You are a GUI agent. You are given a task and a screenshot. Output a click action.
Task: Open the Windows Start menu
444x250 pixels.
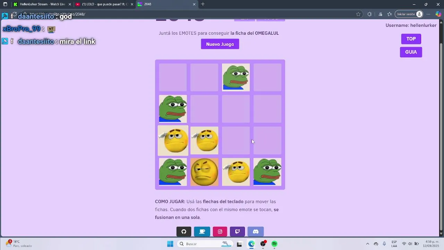(x=170, y=244)
